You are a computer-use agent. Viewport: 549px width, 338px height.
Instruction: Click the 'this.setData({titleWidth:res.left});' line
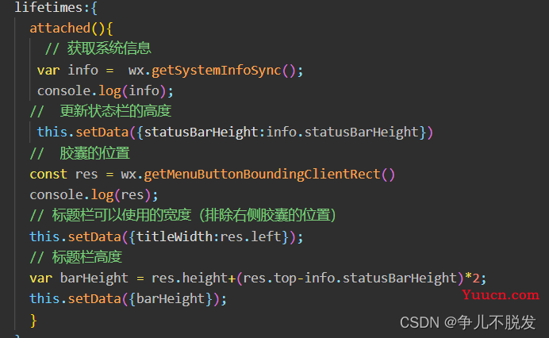click(x=167, y=236)
